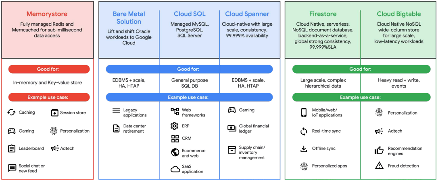Select "General purpose SQL DB" text
This screenshot has width=438, height=180.
pyautogui.click(x=189, y=83)
